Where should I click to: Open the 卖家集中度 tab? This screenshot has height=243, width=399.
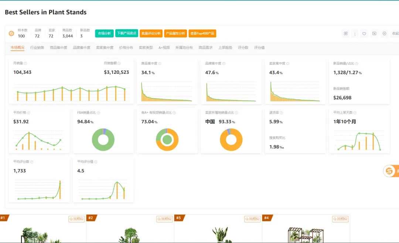(105, 48)
